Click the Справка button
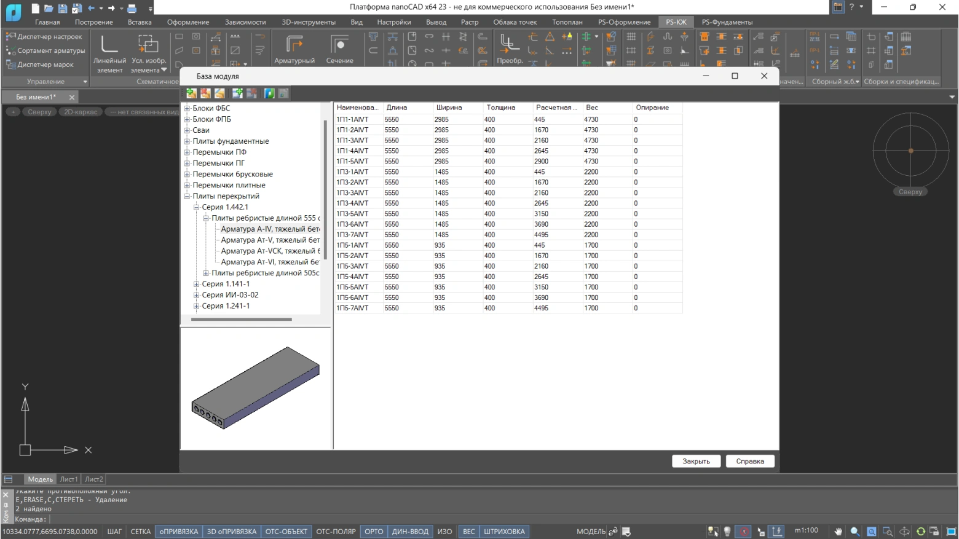This screenshot has height=539, width=959. [x=750, y=462]
